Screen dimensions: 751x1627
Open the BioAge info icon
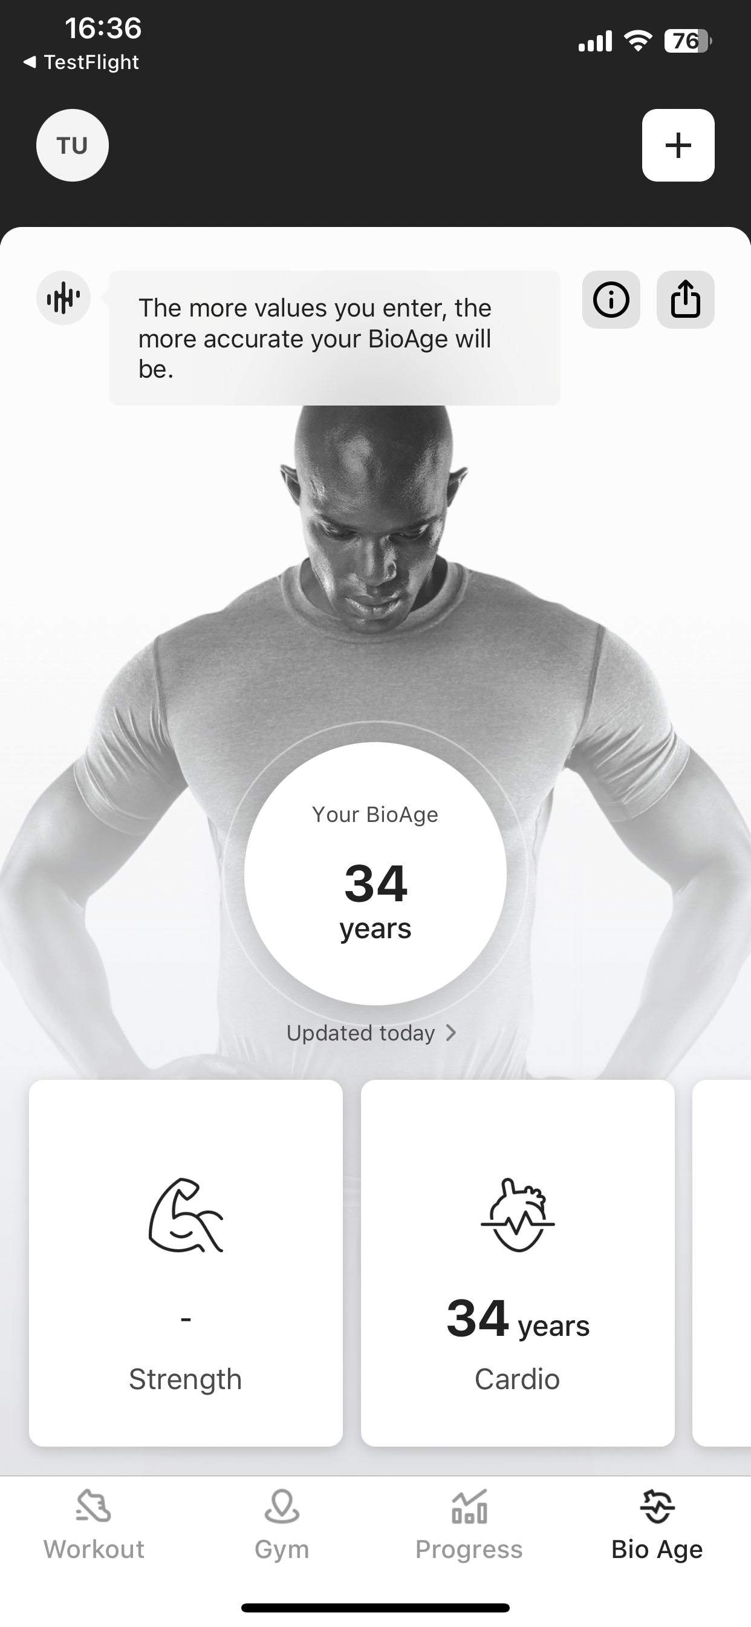click(x=611, y=300)
